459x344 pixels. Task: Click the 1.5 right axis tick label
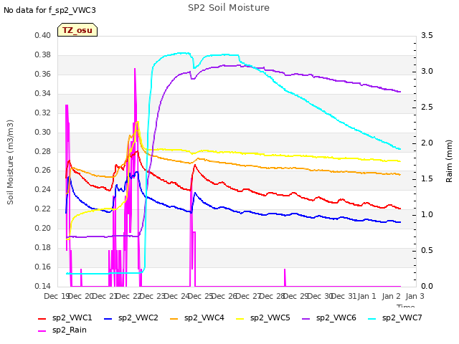[x=427, y=178]
